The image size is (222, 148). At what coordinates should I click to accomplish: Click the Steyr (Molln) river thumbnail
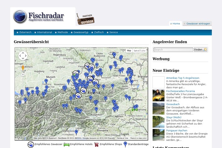pos(158,122)
